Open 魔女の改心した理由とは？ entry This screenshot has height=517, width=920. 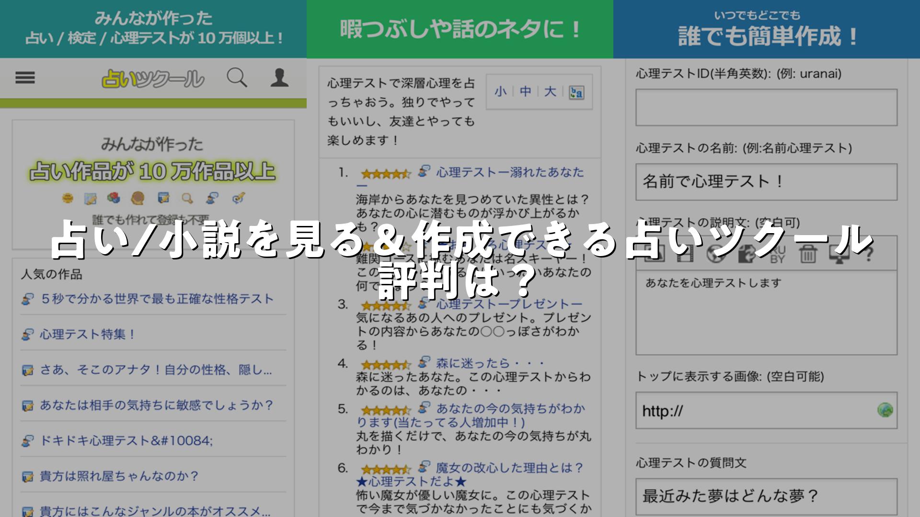point(510,467)
